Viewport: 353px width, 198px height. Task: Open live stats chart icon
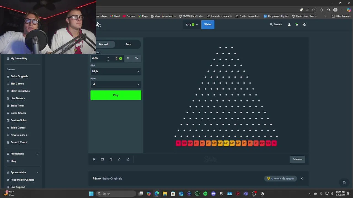111,159
